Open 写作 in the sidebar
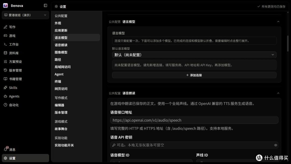This screenshot has height=164, width=291. [x=25, y=27]
